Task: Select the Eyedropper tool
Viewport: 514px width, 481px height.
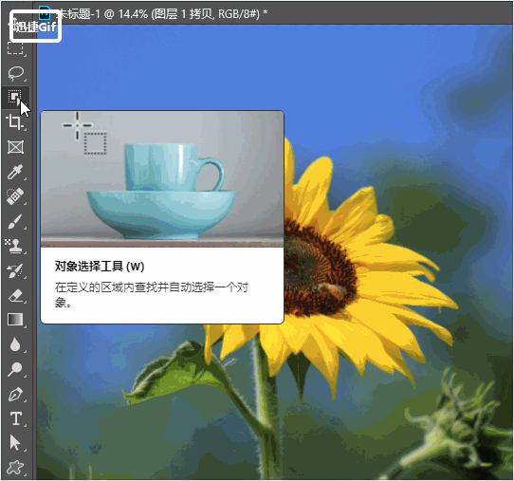Action: [15, 172]
